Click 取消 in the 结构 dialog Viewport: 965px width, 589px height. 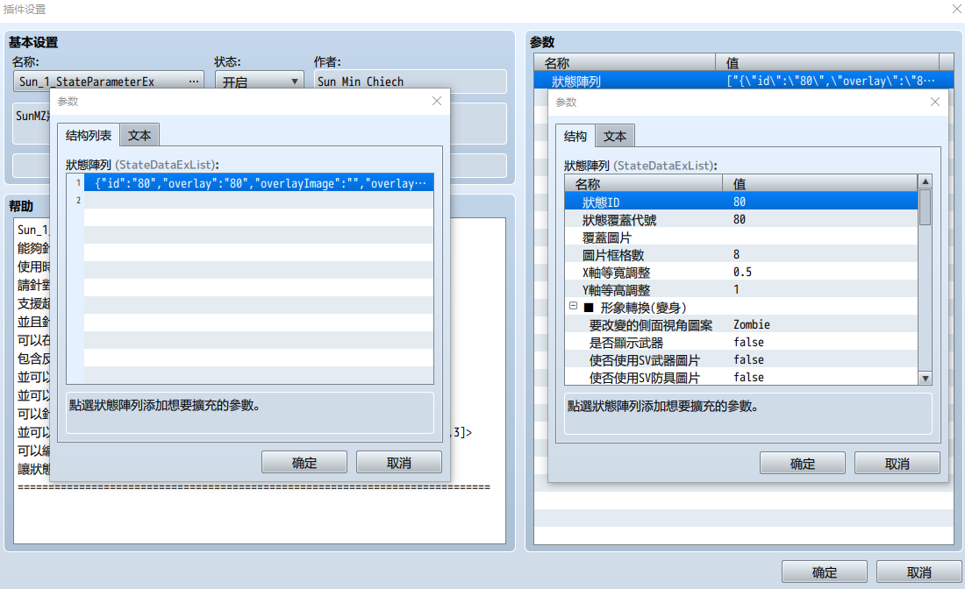897,463
